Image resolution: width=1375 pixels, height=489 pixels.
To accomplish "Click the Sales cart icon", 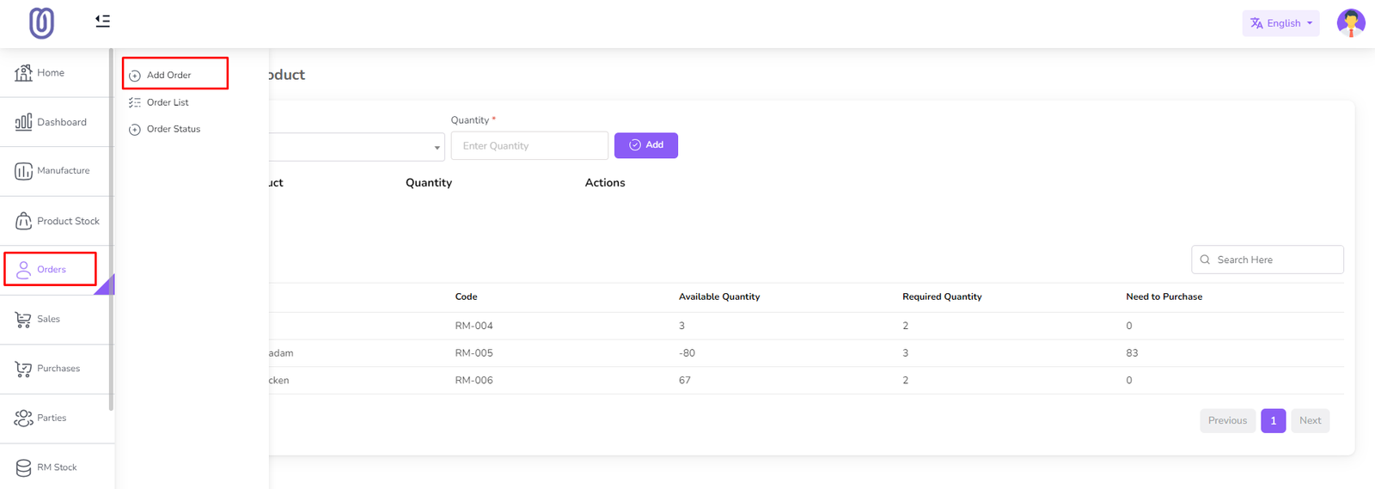I will 23,319.
